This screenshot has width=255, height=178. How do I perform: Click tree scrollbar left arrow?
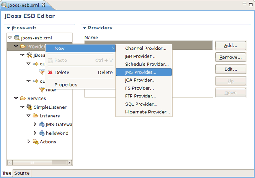pos(10,162)
